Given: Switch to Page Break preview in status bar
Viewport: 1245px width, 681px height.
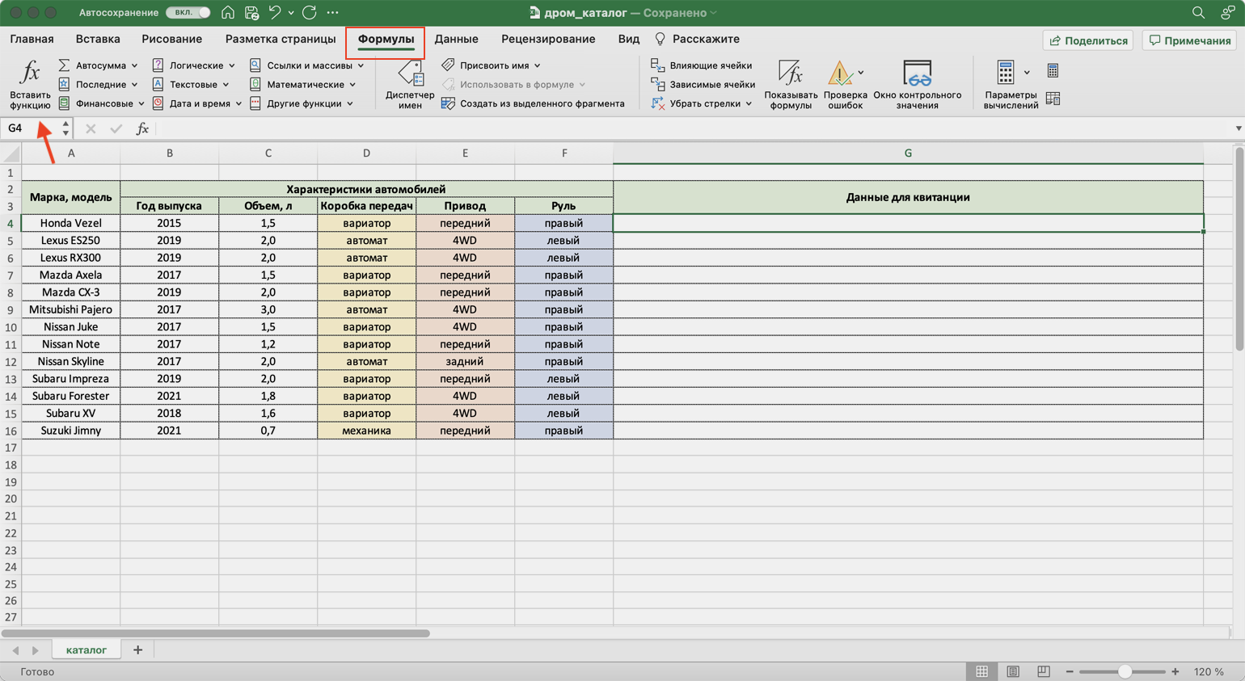Looking at the screenshot, I should pos(1044,671).
